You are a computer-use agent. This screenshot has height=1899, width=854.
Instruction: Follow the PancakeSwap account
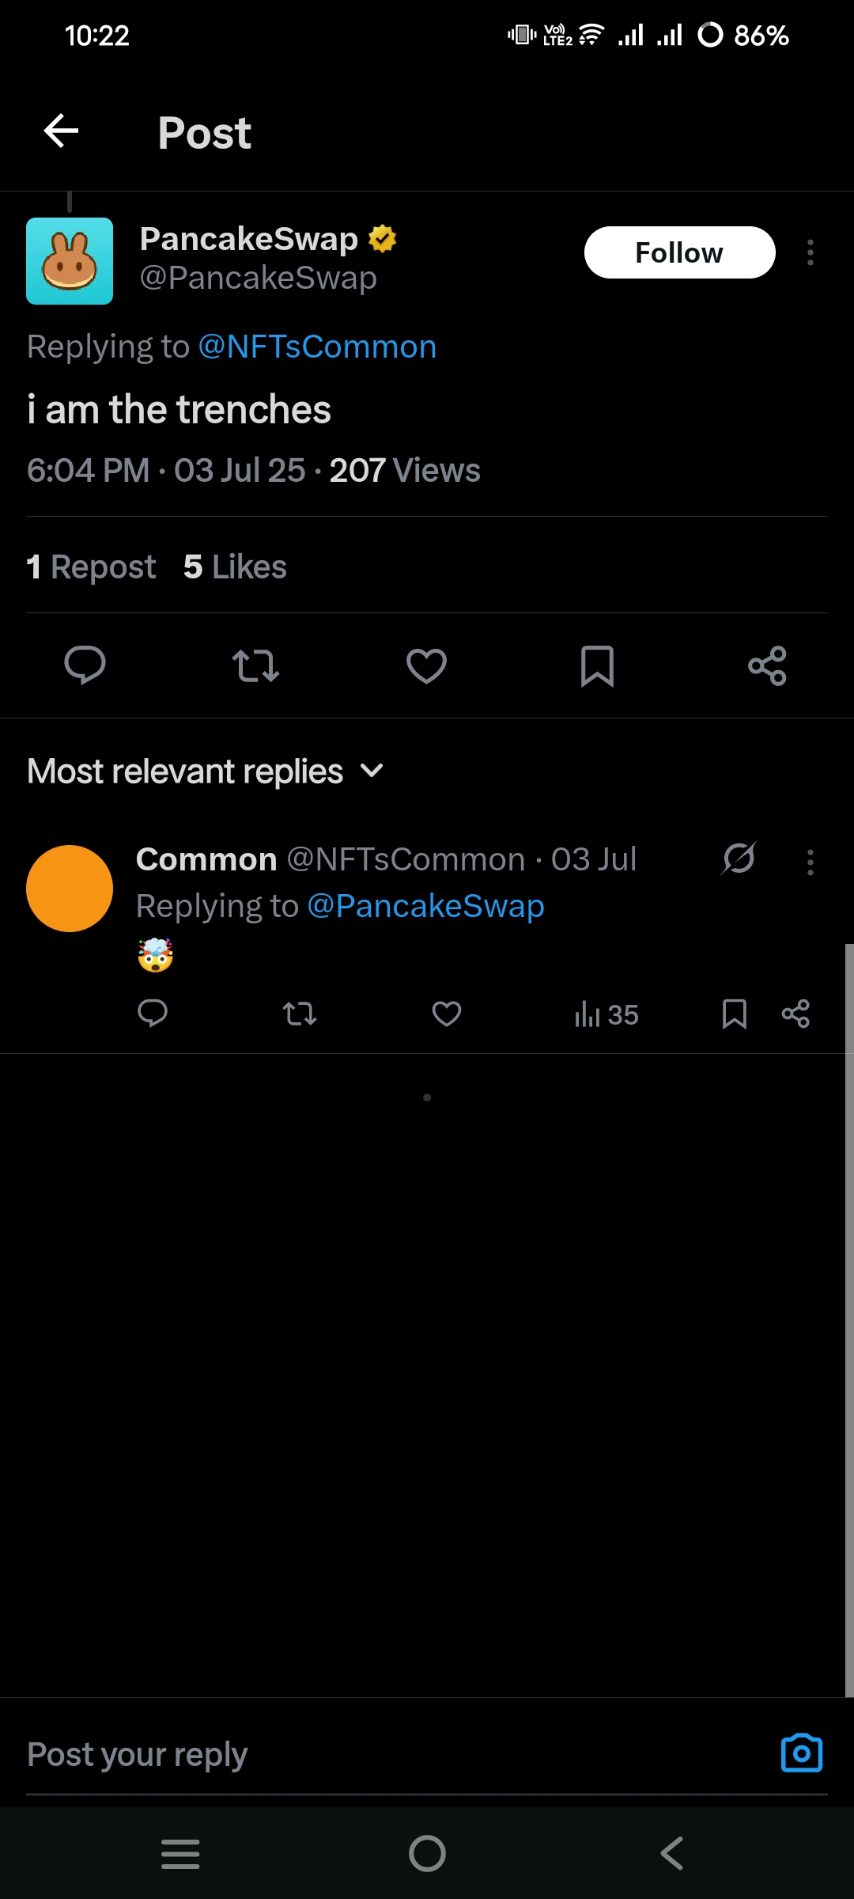(679, 252)
